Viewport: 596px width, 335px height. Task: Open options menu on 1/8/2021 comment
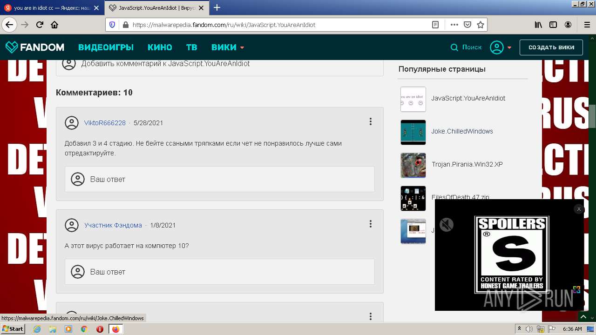pos(371,224)
